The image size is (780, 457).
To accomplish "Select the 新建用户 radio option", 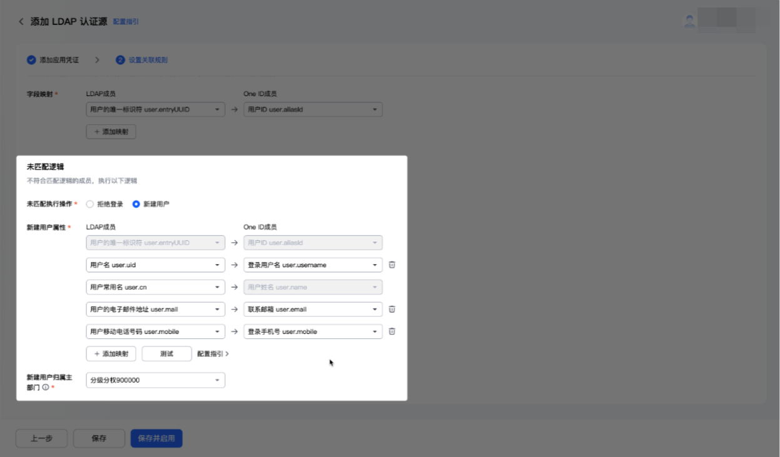I will (x=136, y=204).
